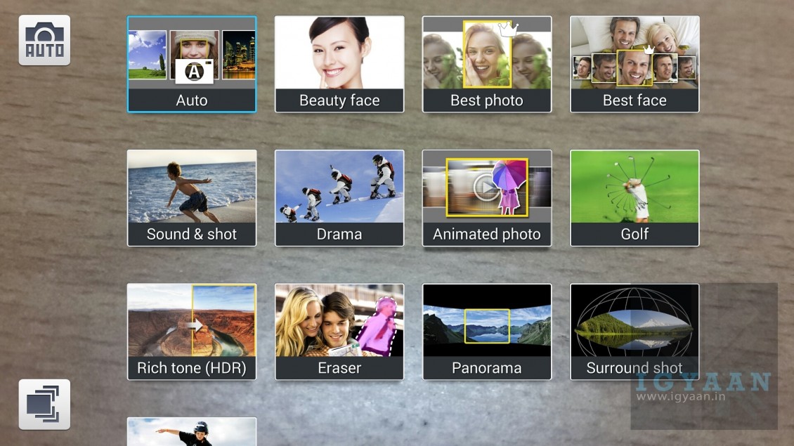Enable Rich tone (HDR) mode

tap(192, 332)
